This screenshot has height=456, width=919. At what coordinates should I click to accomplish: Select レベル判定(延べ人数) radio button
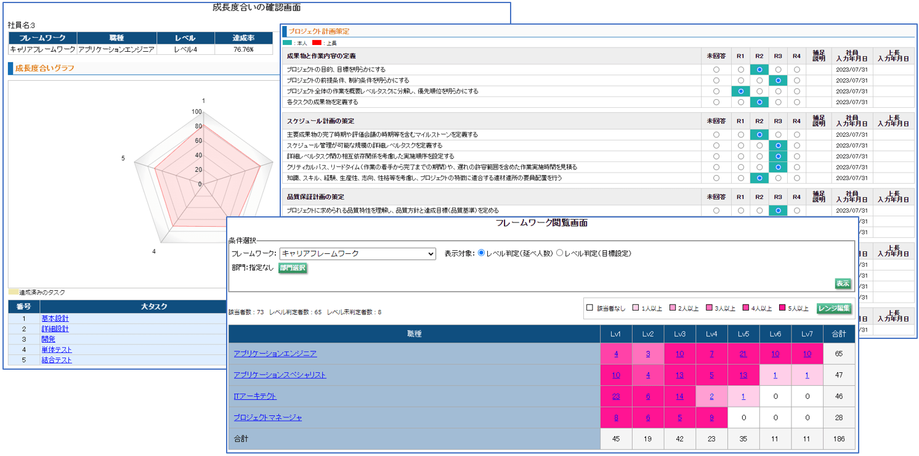[x=482, y=253]
